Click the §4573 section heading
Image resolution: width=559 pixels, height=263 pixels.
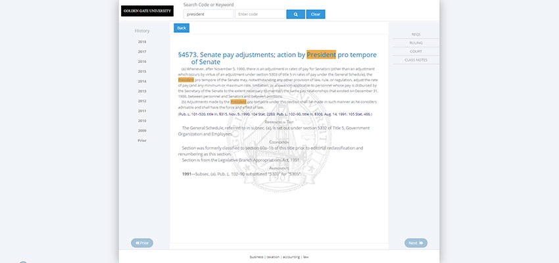pyautogui.click(x=277, y=58)
